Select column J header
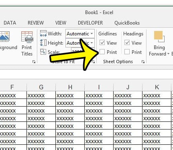 [x=128, y=87]
